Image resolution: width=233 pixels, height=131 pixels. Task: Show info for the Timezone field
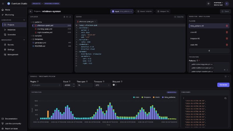(104, 82)
